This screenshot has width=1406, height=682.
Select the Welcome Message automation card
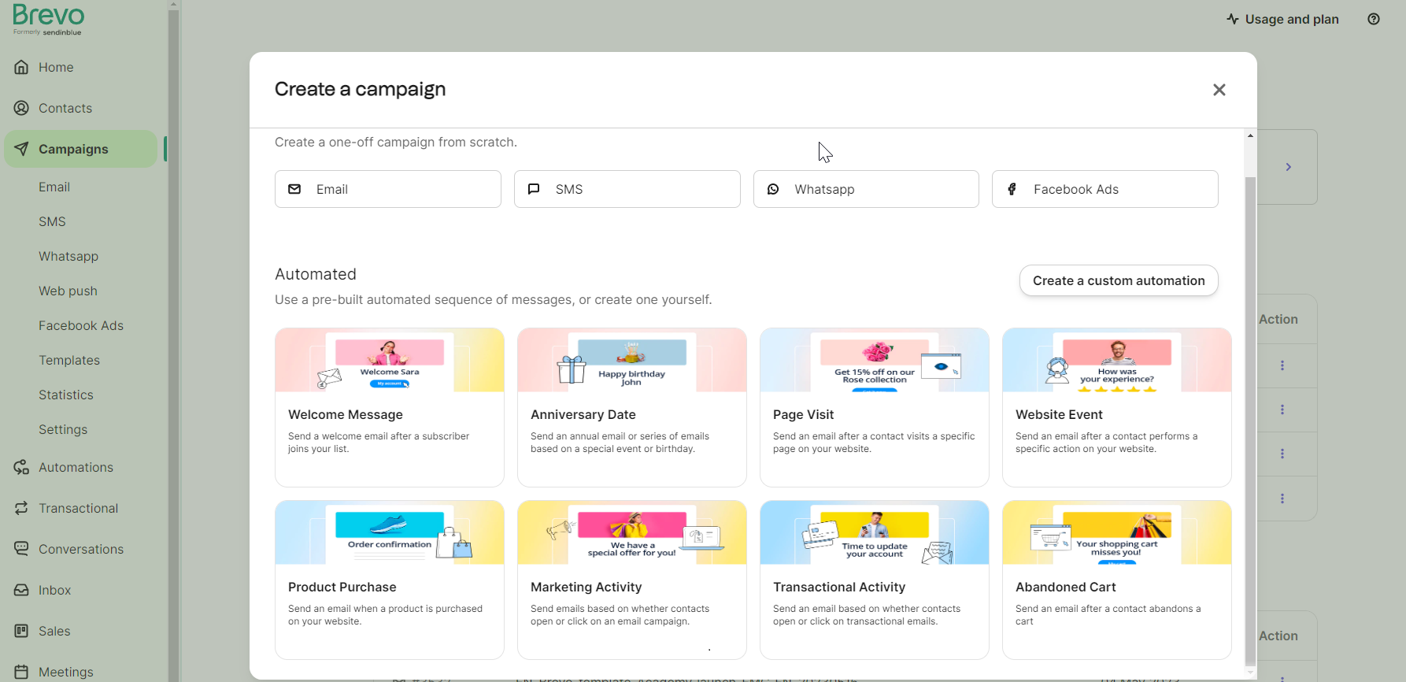click(x=389, y=407)
